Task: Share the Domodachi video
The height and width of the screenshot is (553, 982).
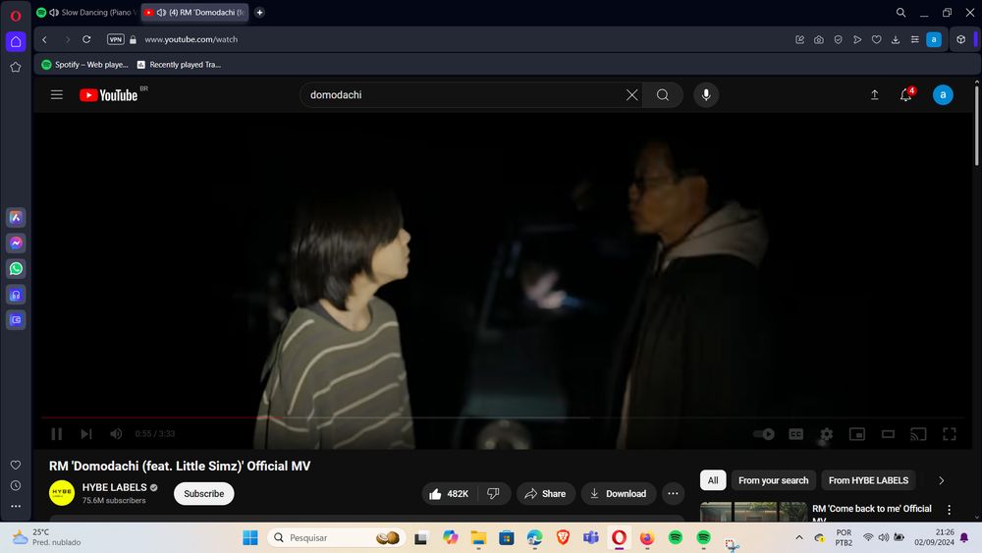Action: coord(545,493)
